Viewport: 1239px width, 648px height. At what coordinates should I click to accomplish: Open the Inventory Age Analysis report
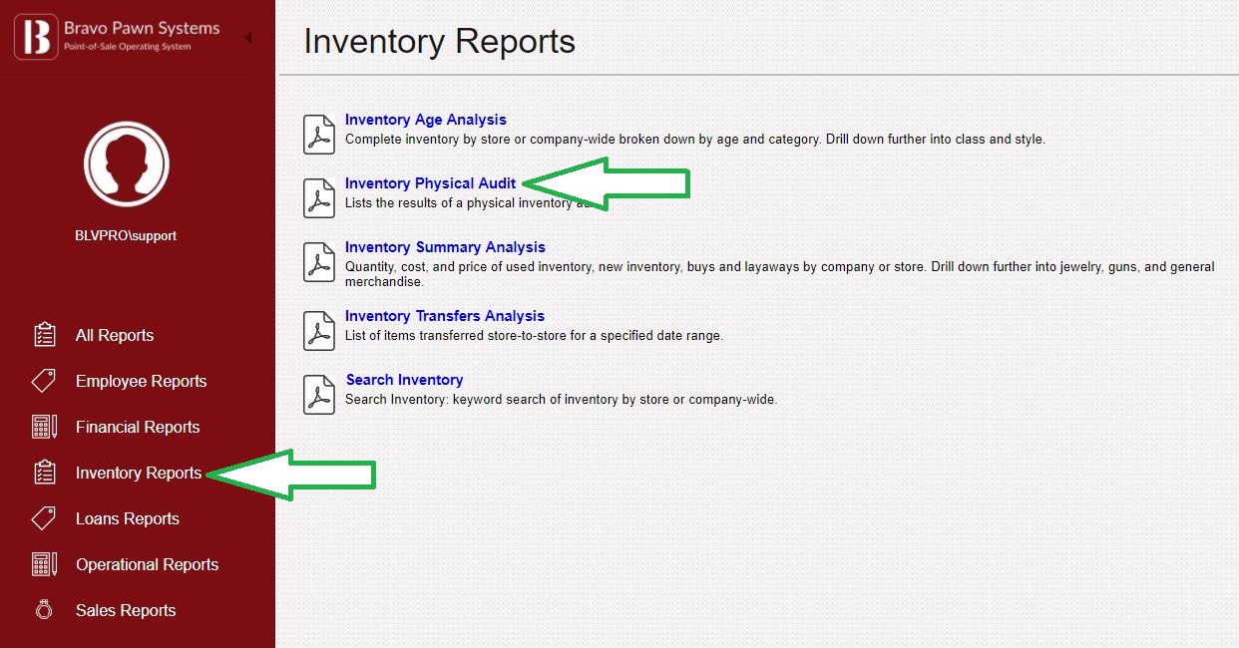click(x=426, y=120)
